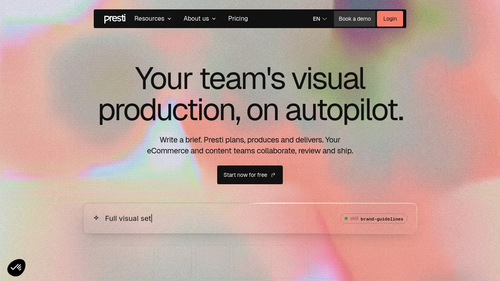Open the EN language selector
Screen dimensions: 500x281
coord(320,19)
